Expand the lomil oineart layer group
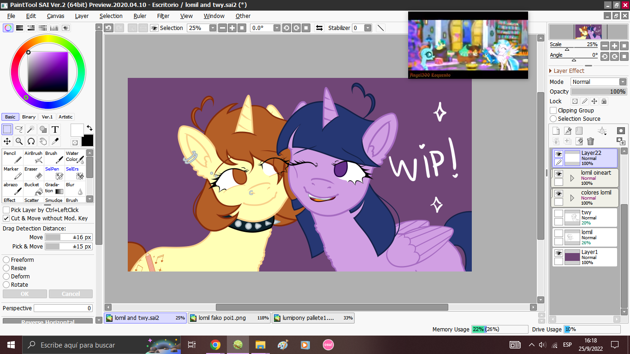Image resolution: width=630 pixels, height=354 pixels. coord(572,178)
